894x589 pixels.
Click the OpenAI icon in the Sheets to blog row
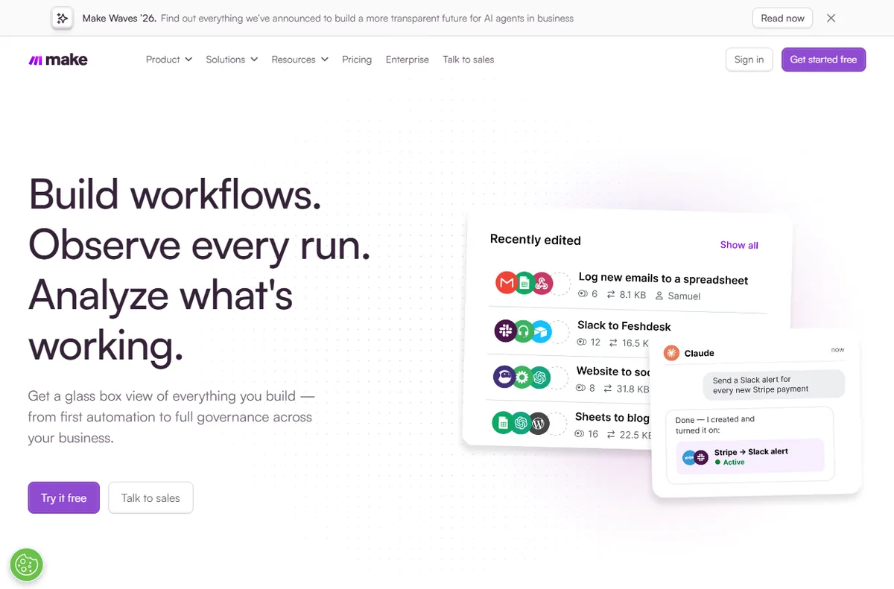pos(521,424)
